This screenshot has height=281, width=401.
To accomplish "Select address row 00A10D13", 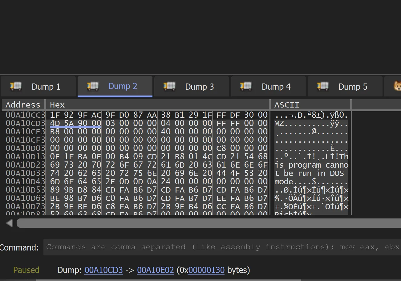I will pos(26,157).
